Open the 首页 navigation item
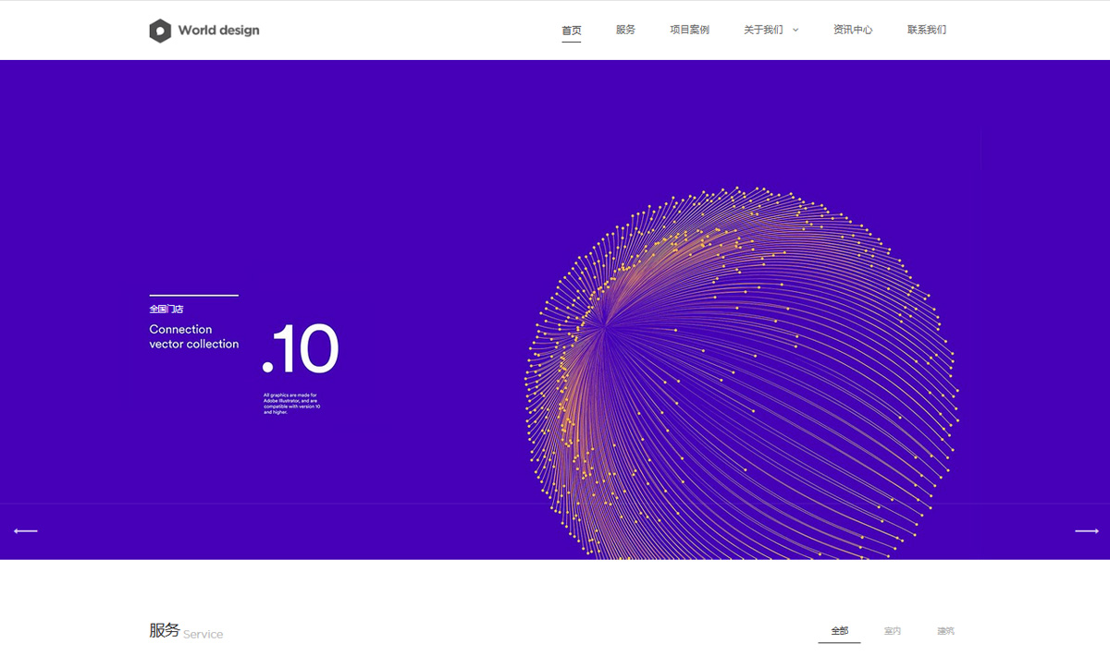Image resolution: width=1110 pixels, height=656 pixels. point(572,30)
